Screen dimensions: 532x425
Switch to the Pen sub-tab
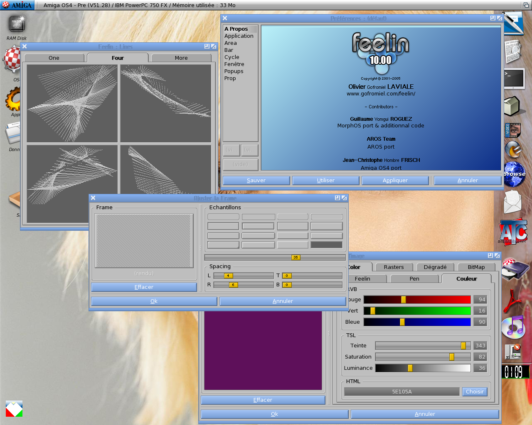414,279
